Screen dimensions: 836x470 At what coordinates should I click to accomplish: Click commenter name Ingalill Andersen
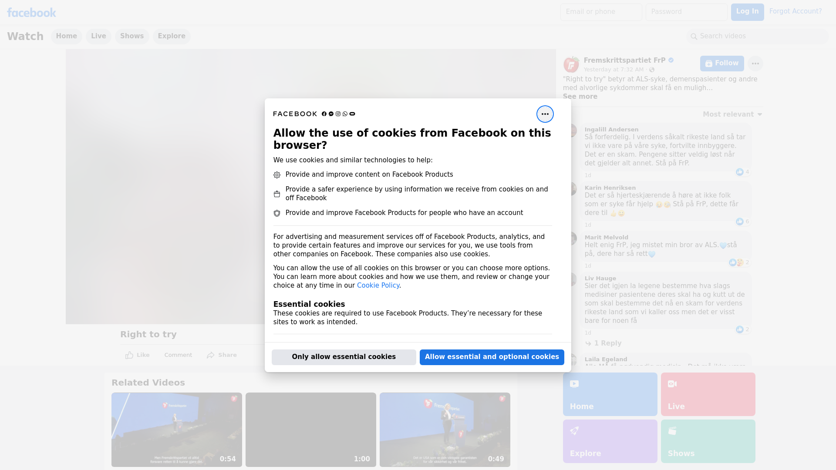click(x=611, y=130)
